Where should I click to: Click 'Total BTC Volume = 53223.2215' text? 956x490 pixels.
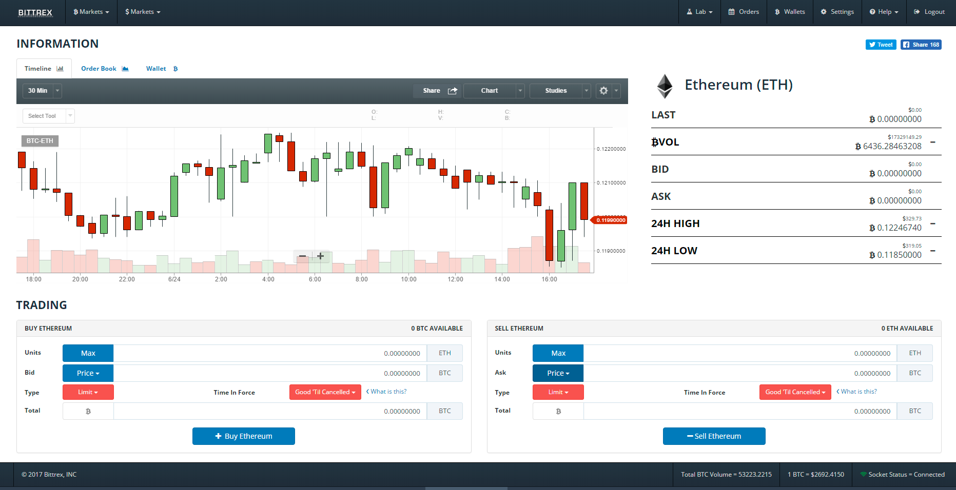point(726,475)
